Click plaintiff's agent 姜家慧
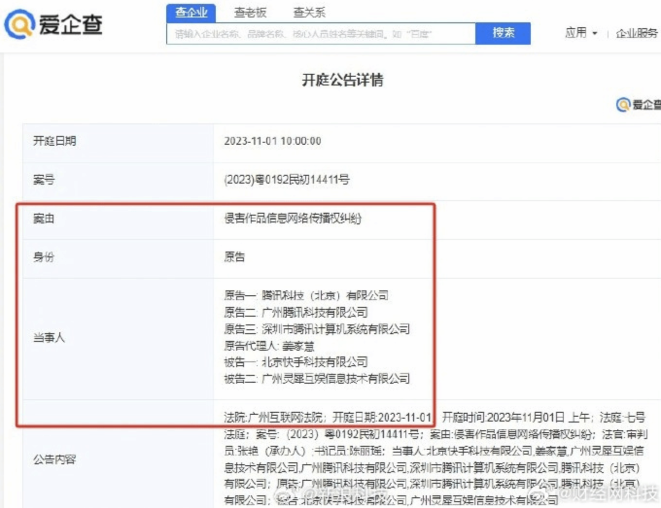Viewport: 661px width, 508px height. pos(298,346)
